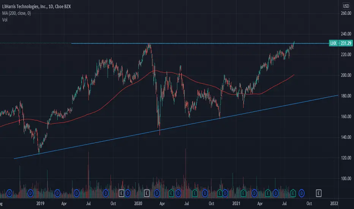
Task: Select the MA (200, close, 0) indicator legend
Action: (16, 13)
